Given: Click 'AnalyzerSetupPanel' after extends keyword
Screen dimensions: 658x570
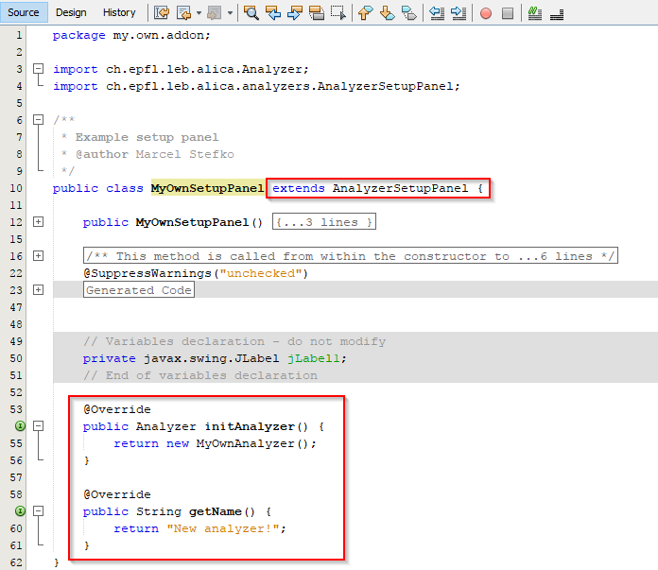Looking at the screenshot, I should (x=400, y=188).
